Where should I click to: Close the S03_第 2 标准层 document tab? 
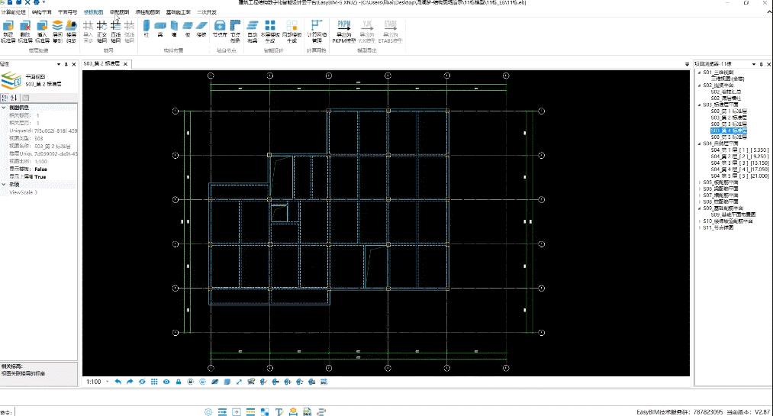[128, 63]
